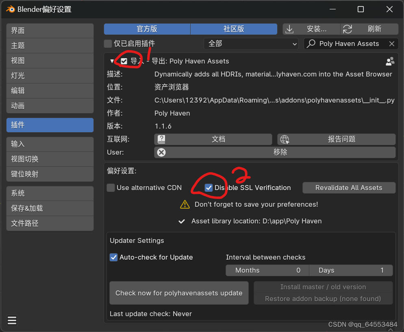The width and height of the screenshot is (404, 332).
Task: Open the 编辑 preferences section
Action: tap(50, 91)
